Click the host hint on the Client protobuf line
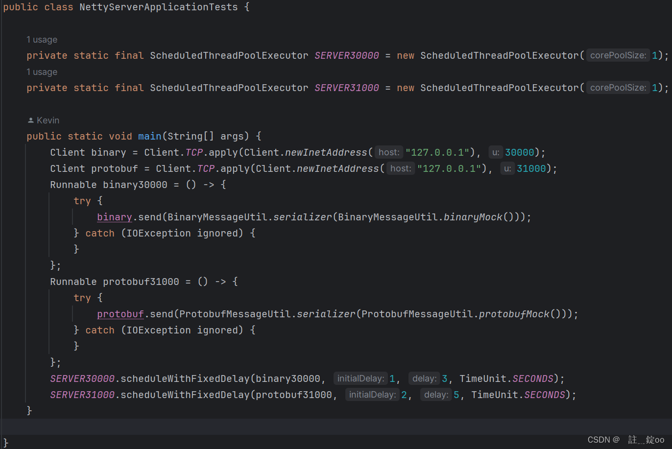The image size is (672, 449). coord(401,168)
